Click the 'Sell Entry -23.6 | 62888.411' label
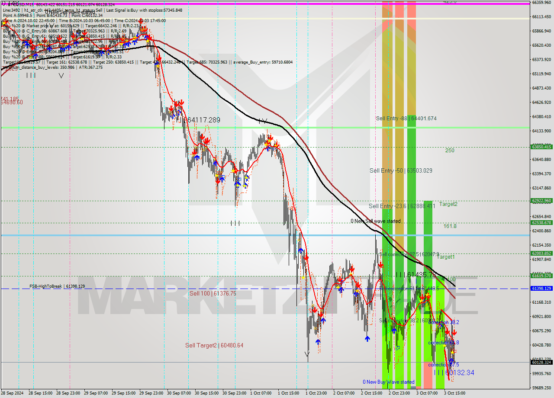This screenshot has height=398, width=554. [x=402, y=206]
